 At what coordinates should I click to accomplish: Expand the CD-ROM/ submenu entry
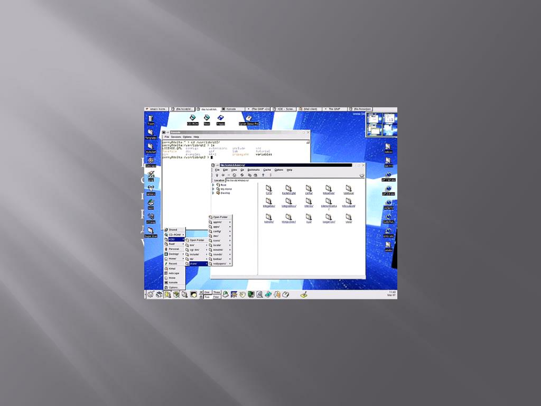174,234
